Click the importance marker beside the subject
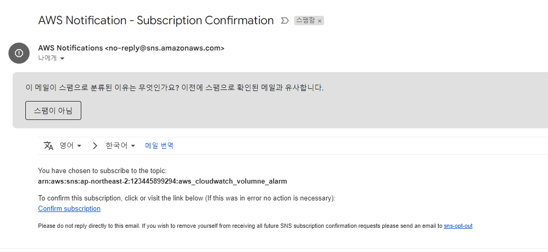This screenshot has width=548, height=252. coord(285,21)
